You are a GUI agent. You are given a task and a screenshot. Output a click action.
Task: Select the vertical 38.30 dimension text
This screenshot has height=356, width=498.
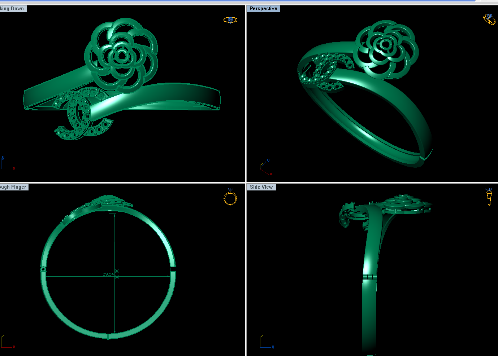(x=117, y=274)
